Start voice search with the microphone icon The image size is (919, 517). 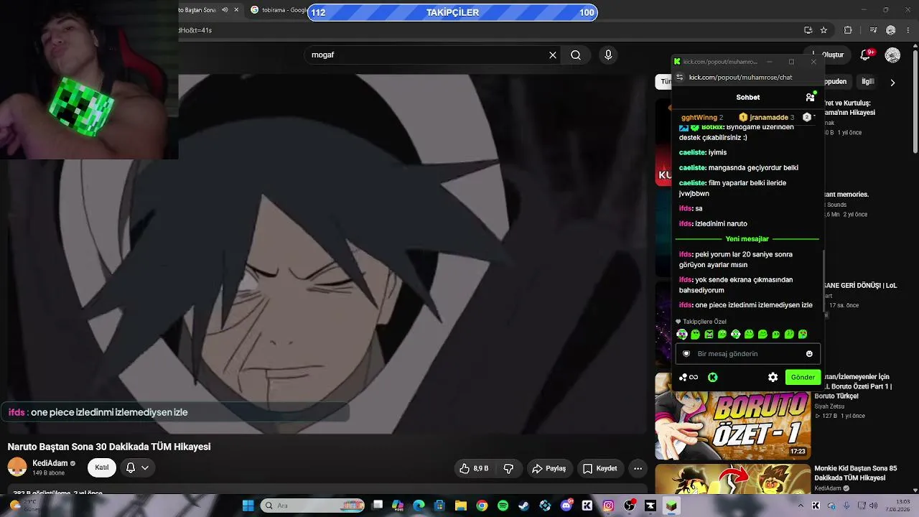tap(608, 55)
